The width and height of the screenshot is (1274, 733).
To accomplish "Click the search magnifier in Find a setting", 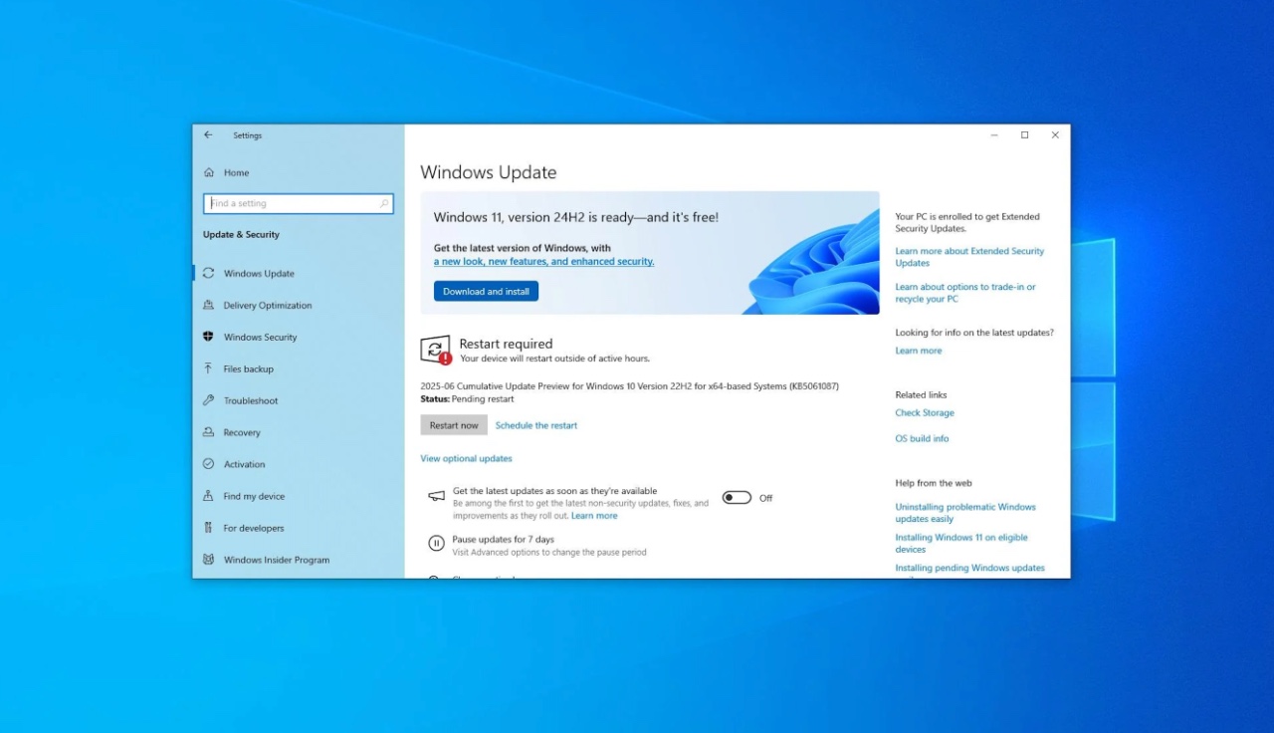I will click(x=384, y=203).
